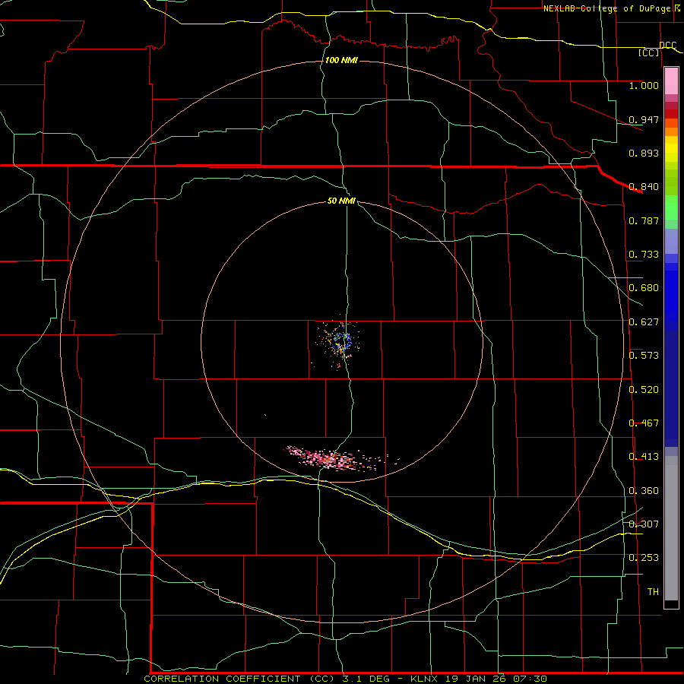This screenshot has width=684, height=684.
Task: Click the 0.787 legend value
Action: click(x=644, y=220)
